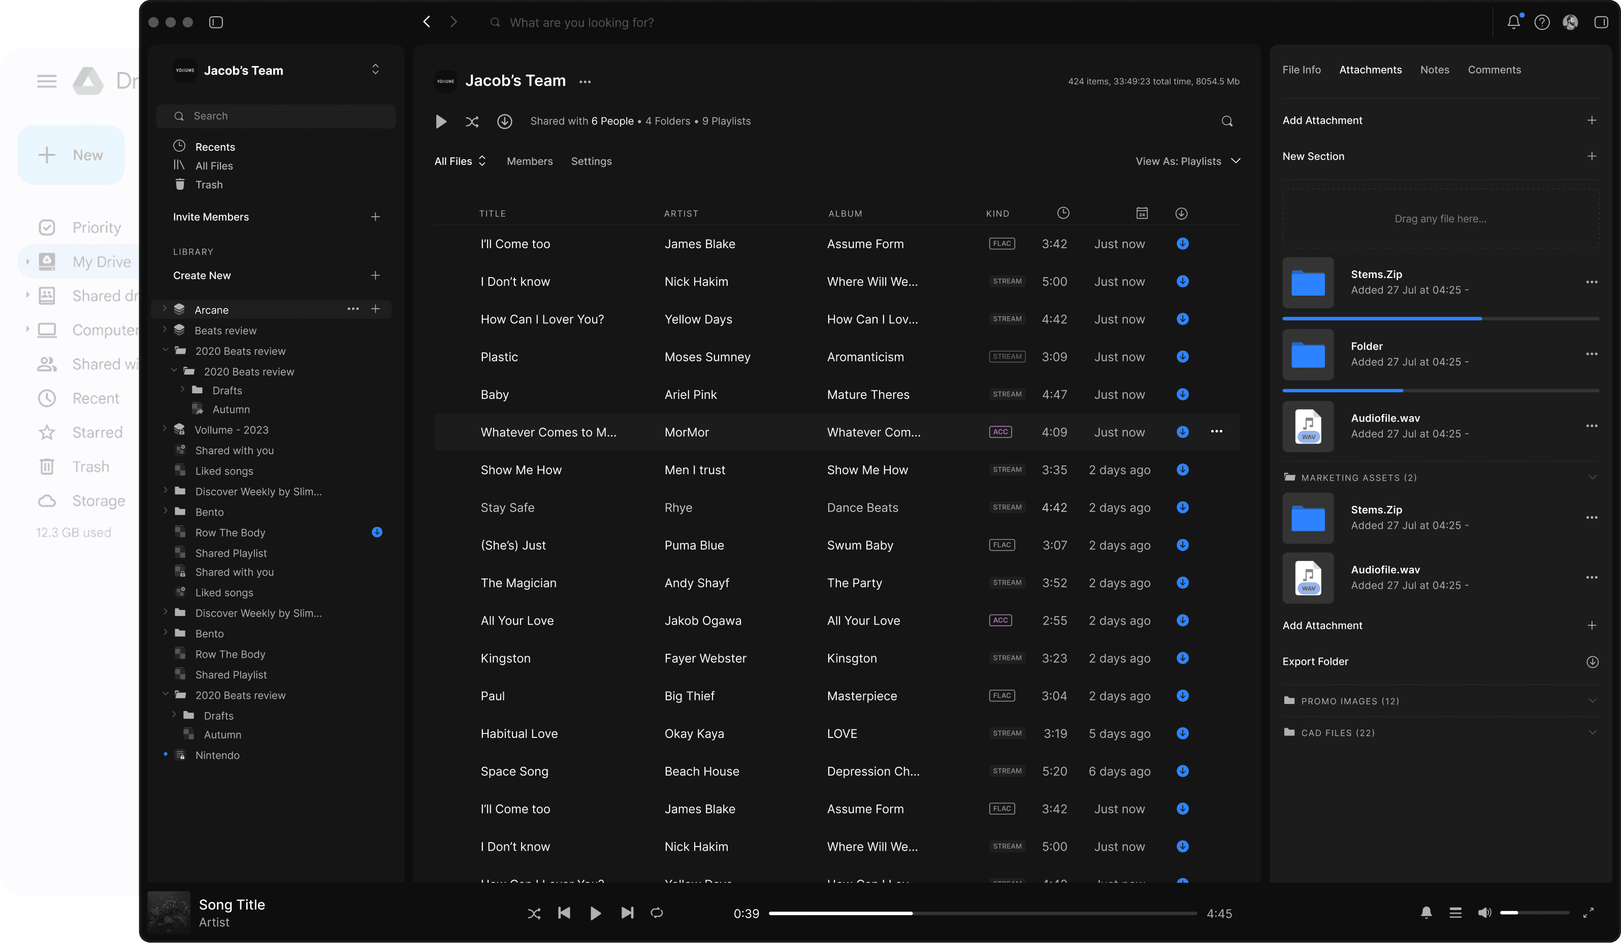
Task: Toggle the right panel icon in top bar
Action: (x=1601, y=22)
